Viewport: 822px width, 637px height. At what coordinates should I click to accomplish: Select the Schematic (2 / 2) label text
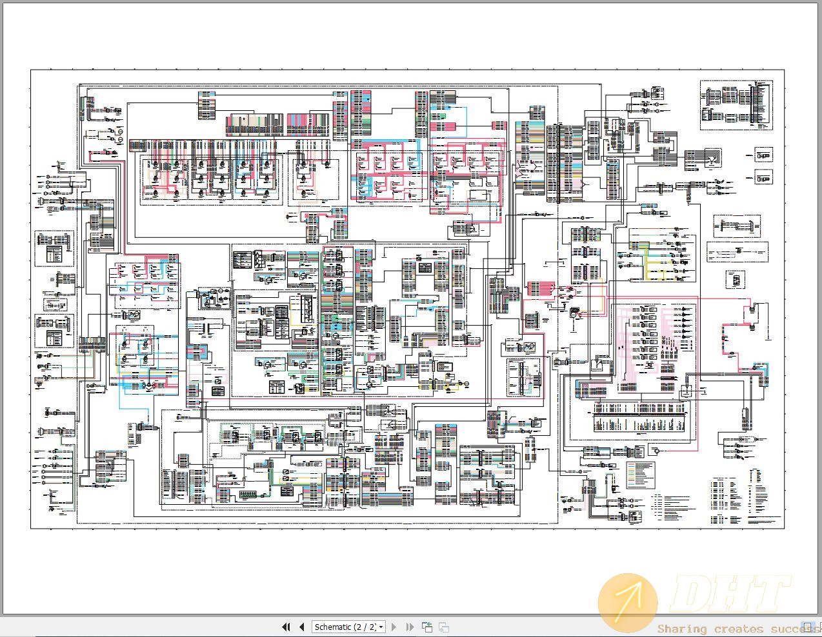[x=339, y=627]
